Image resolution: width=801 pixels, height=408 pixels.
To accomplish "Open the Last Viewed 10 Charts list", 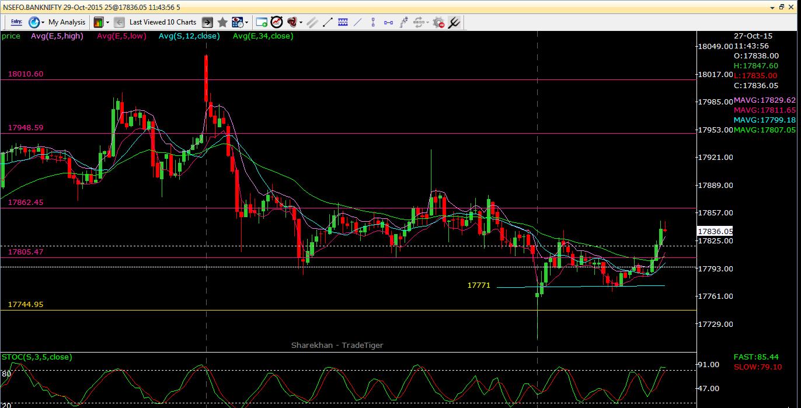I will [x=162, y=22].
